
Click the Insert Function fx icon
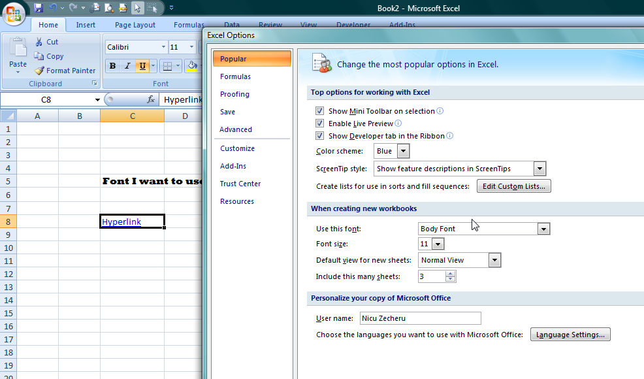[151, 99]
